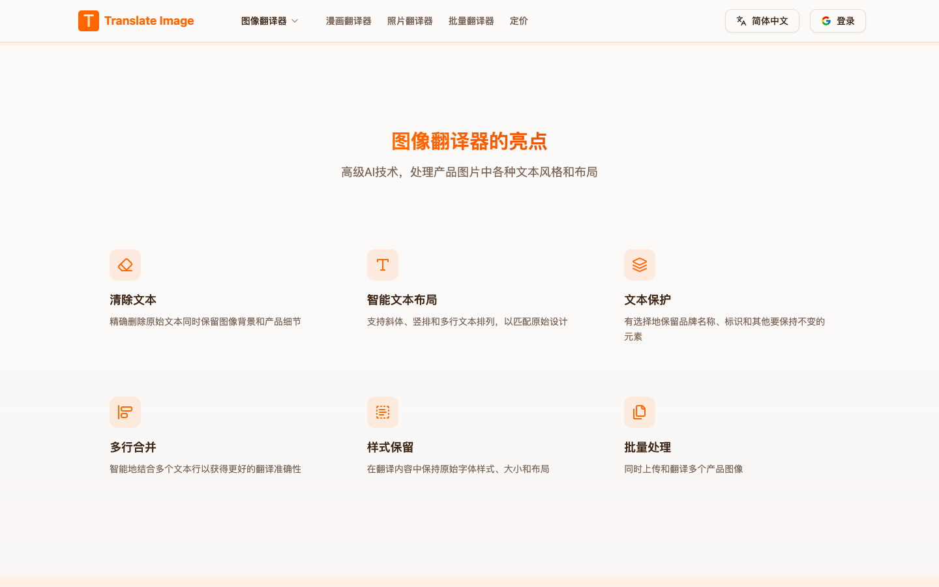939x587 pixels.
Task: Click the translate language icon
Action: (741, 21)
